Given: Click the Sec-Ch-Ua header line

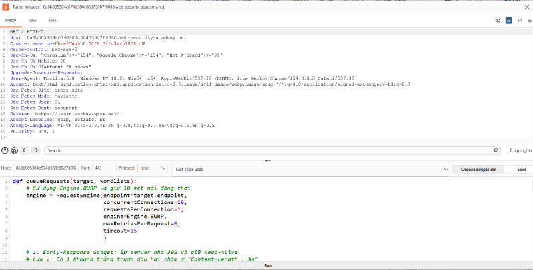Looking at the screenshot, I should pos(116,55).
